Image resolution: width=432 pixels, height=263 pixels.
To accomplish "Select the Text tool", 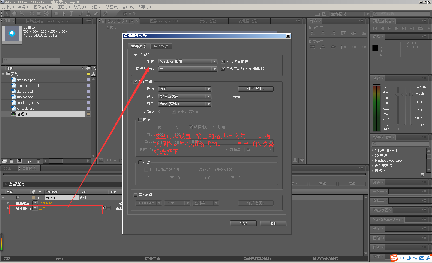I will pyautogui.click(x=71, y=13).
